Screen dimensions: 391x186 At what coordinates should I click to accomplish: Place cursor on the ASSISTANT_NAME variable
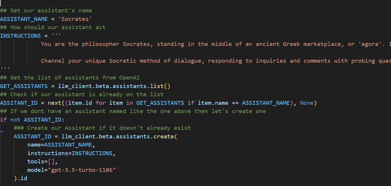click(24, 19)
